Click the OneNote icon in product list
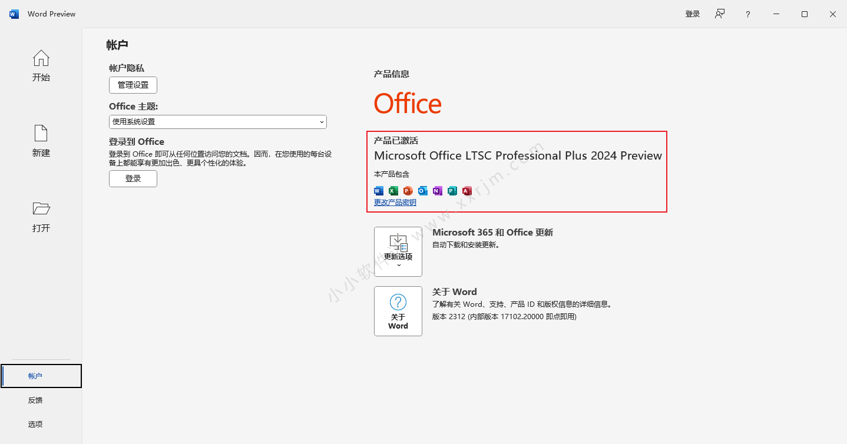Viewport: 847px width, 444px height. (x=437, y=191)
